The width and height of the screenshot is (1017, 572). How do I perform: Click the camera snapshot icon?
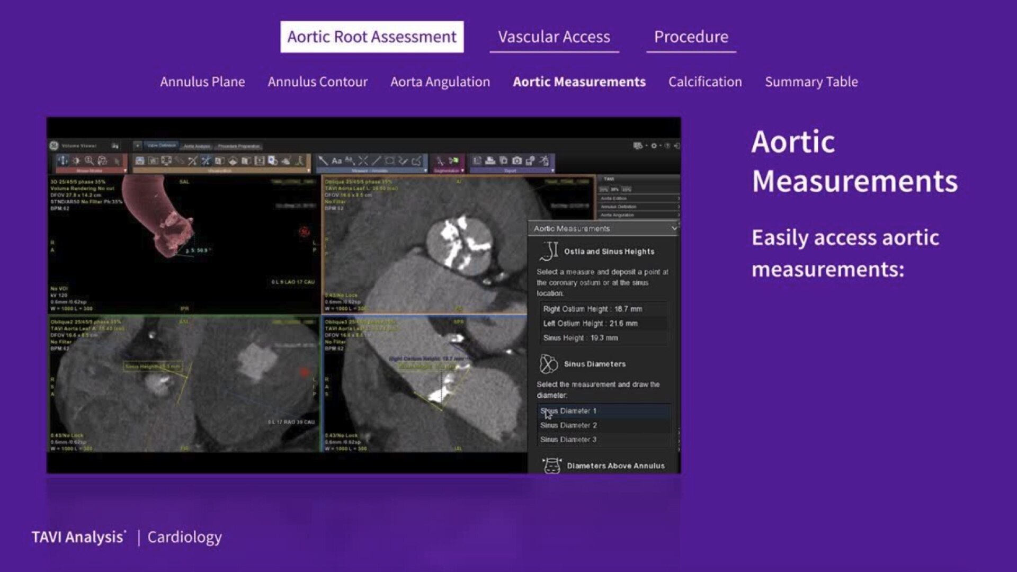click(x=517, y=160)
